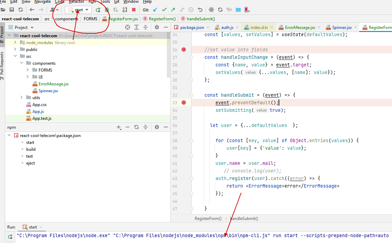Expand the node_modules folder
The image size is (392, 243).
pyautogui.click(x=16, y=43)
